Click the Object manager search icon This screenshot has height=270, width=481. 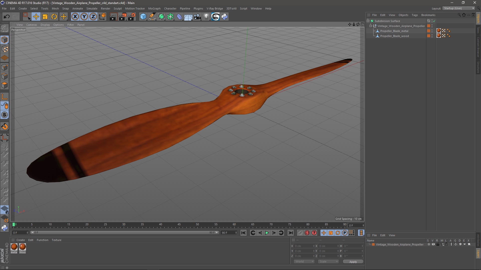click(x=459, y=15)
